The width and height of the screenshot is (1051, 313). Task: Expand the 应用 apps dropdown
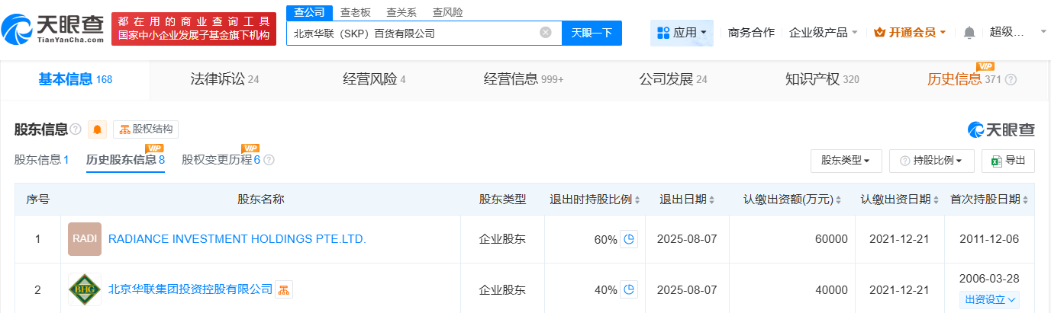pyautogui.click(x=682, y=33)
